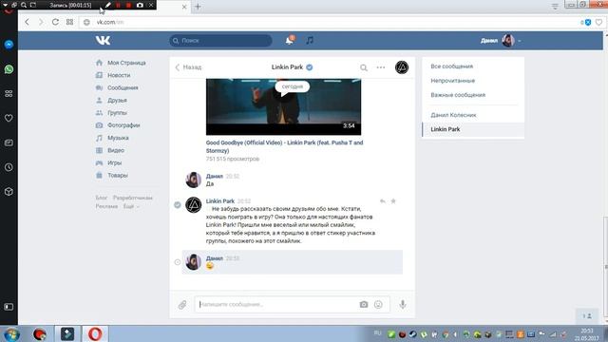This screenshot has height=342, width=608.
Task: Open the notifications bell icon
Action: tap(289, 40)
